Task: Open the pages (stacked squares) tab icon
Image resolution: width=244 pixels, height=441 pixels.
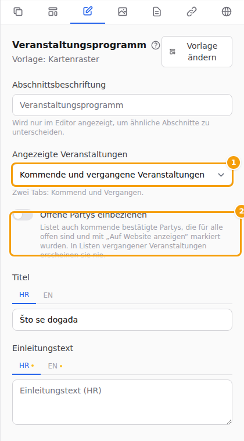Action: pos(18,12)
